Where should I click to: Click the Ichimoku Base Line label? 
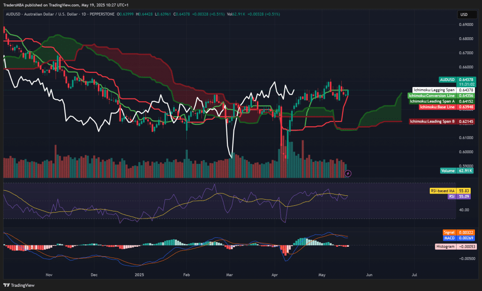click(437, 107)
